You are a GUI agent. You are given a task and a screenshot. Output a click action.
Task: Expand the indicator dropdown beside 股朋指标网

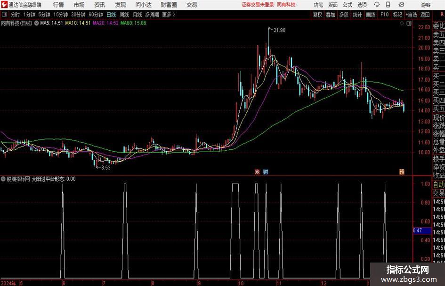click(x=3, y=179)
